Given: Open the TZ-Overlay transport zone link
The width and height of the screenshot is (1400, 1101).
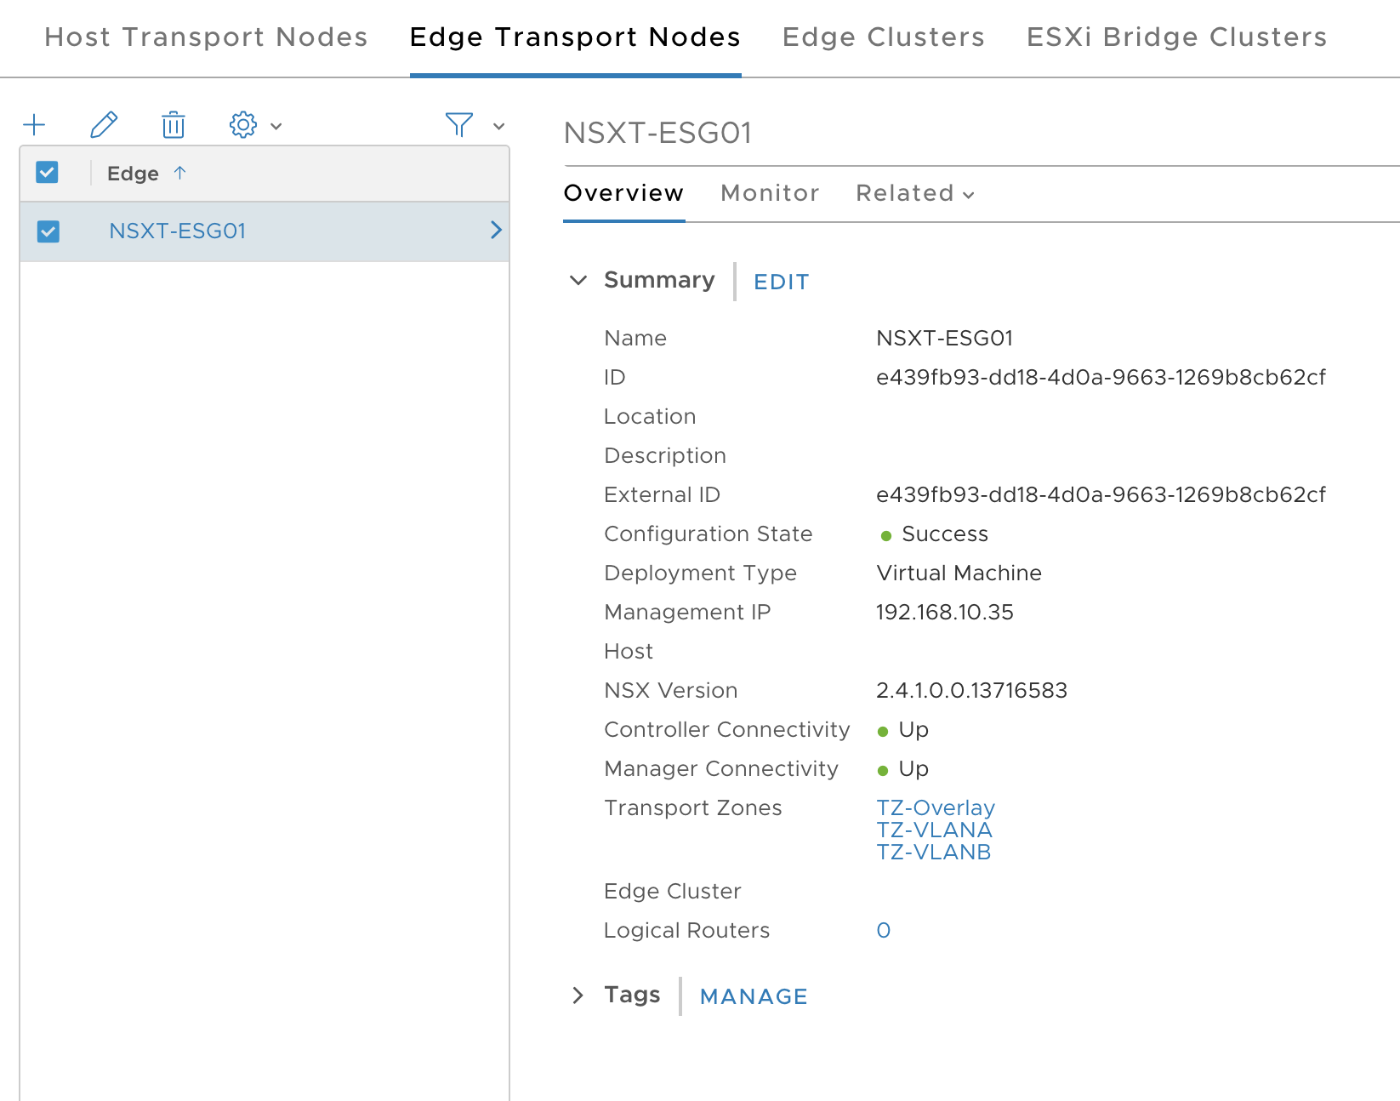Looking at the screenshot, I should click(936, 807).
